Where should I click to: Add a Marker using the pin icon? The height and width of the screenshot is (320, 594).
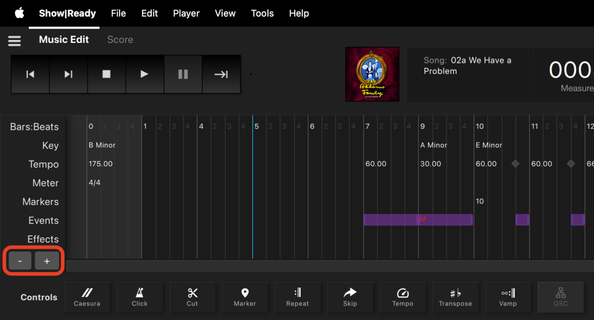pyautogui.click(x=245, y=297)
